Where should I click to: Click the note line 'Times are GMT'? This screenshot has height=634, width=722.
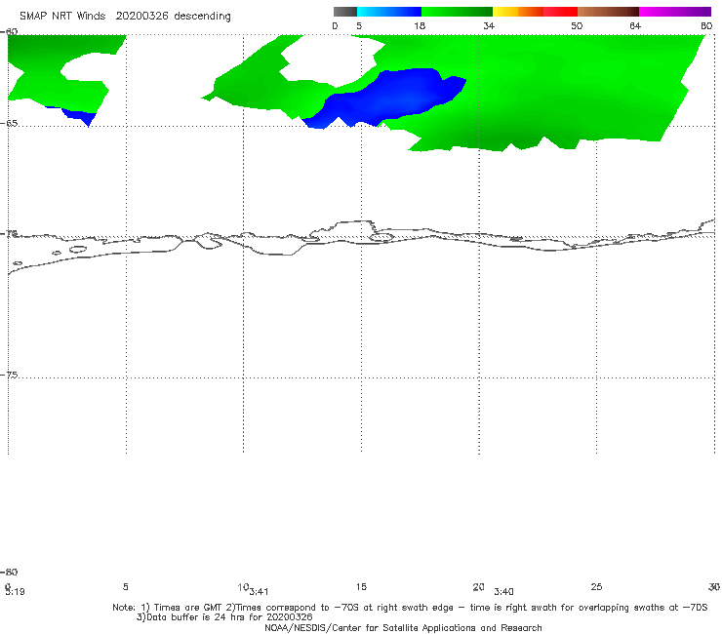[x=188, y=608]
